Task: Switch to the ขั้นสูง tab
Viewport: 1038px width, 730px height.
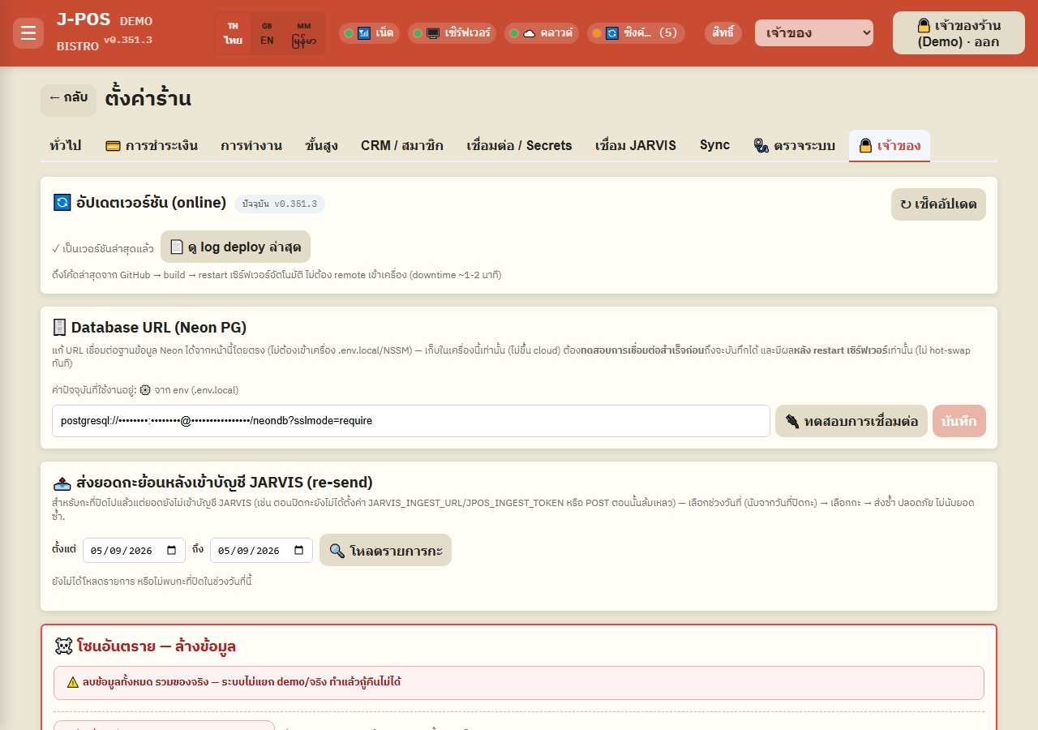Action: (322, 146)
